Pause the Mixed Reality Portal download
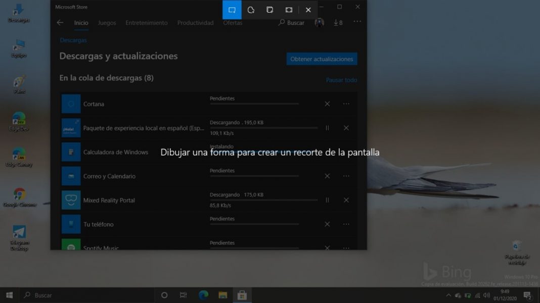 coord(327,200)
